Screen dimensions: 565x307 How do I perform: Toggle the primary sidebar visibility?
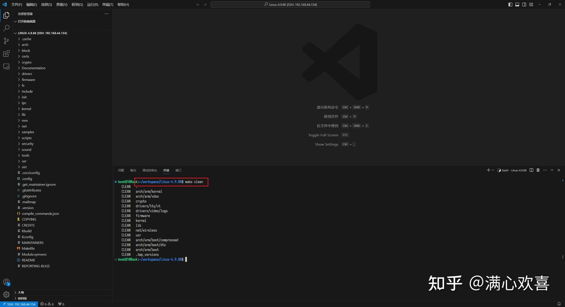point(510,4)
